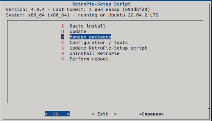Open help via the Справка button
212x121 pixels.
click(x=151, y=114)
